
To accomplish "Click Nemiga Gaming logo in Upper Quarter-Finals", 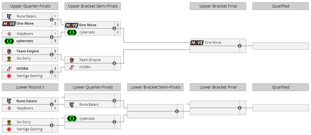I will coord(9,76).
